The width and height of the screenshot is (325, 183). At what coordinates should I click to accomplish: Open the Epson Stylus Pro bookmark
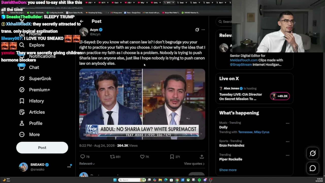[75, 12]
